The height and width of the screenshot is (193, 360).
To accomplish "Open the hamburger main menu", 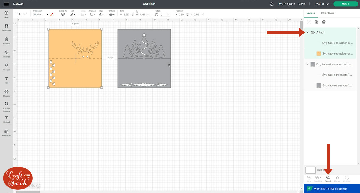I will pyautogui.click(x=7, y=4).
